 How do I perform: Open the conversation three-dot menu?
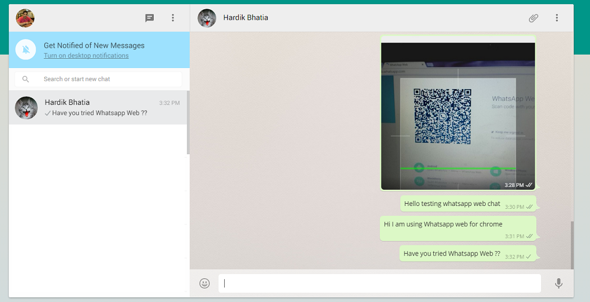coord(557,17)
